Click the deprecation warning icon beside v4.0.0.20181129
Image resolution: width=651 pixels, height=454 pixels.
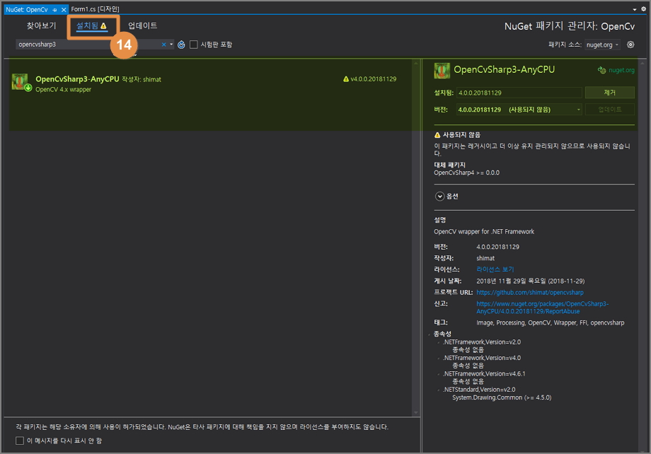[346, 78]
